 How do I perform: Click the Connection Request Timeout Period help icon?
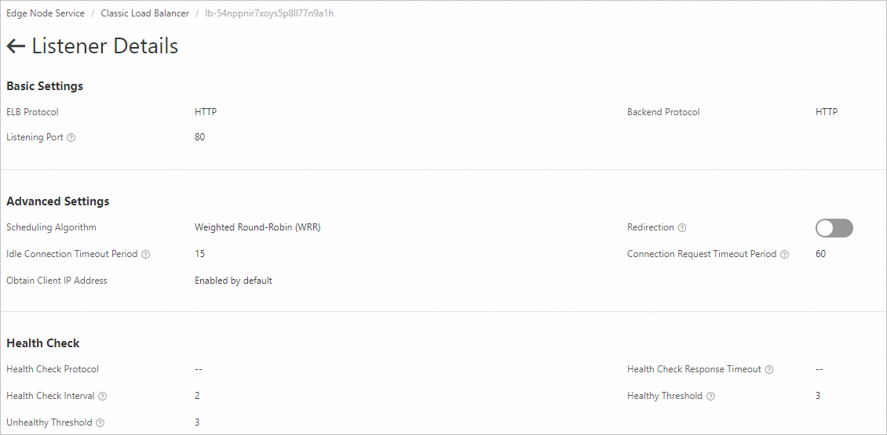pos(784,254)
